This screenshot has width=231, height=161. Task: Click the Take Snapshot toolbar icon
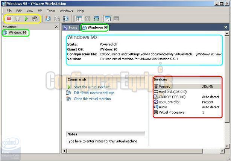coord(48,19)
